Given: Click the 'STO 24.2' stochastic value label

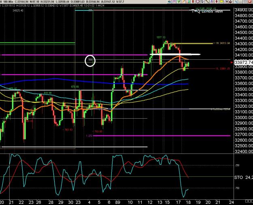Looking at the screenshot, I should click(243, 177).
